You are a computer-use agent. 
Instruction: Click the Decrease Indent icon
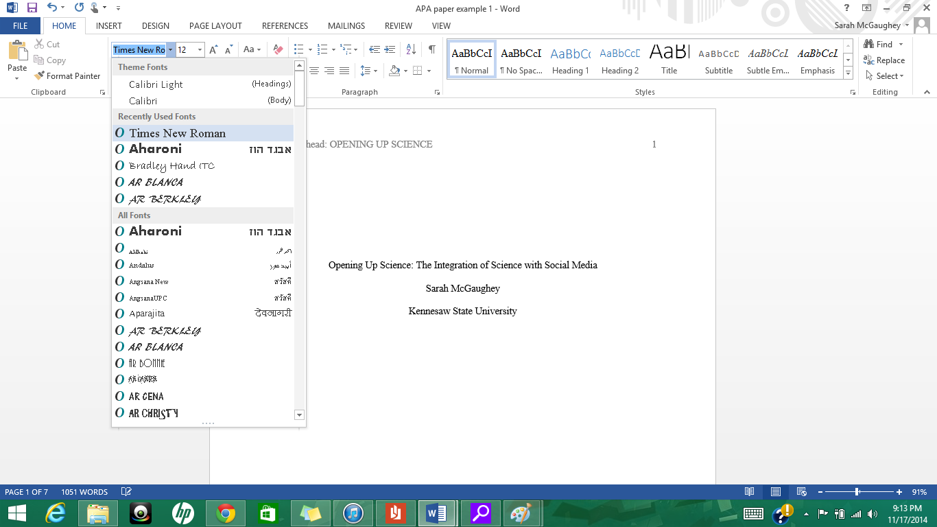376,48
